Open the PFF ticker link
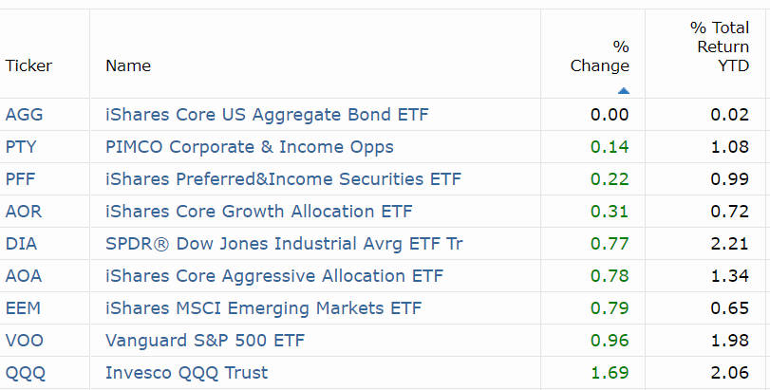Screen dimensions: 770x390 [20, 179]
